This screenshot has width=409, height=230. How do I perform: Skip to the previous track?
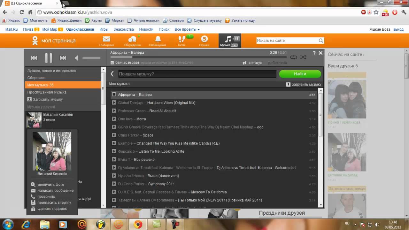tap(34, 58)
